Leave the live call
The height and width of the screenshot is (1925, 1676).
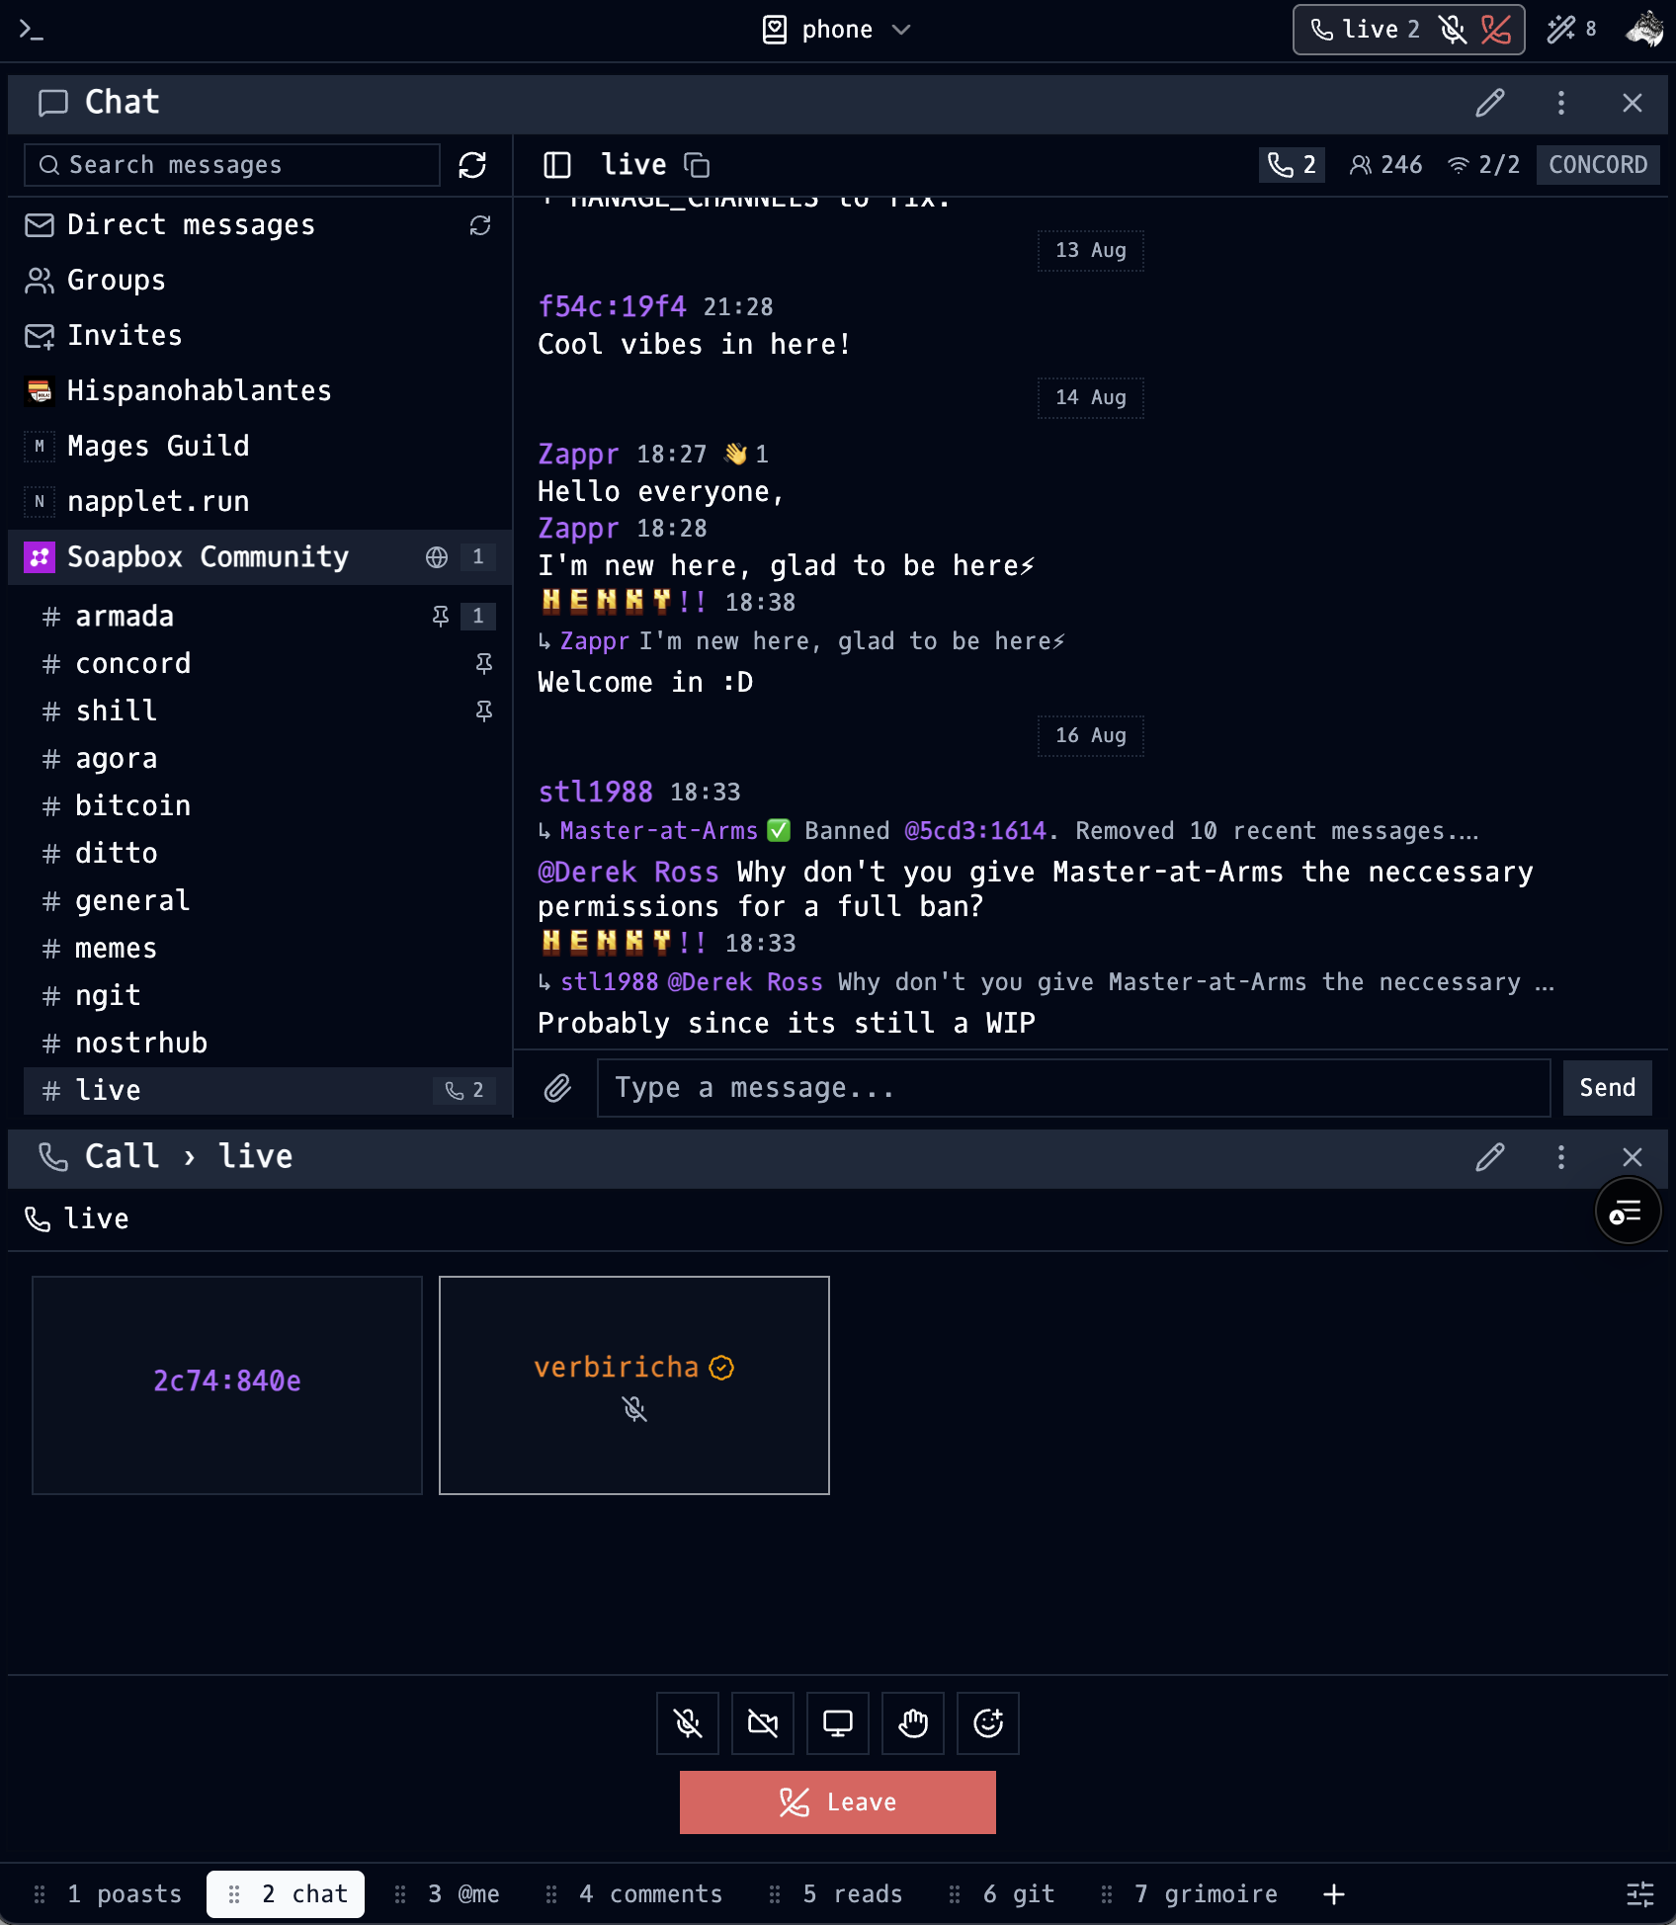coord(838,1802)
